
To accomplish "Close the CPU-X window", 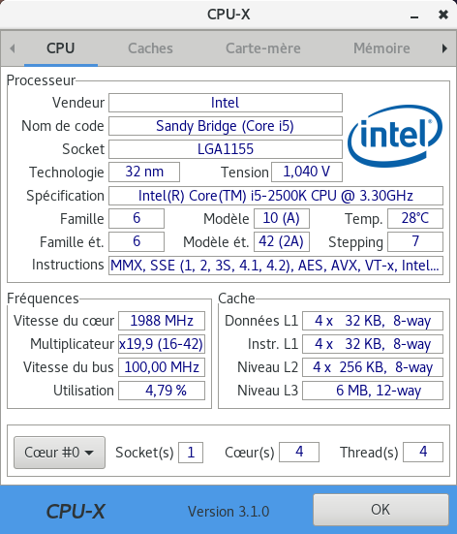I will pos(443,15).
